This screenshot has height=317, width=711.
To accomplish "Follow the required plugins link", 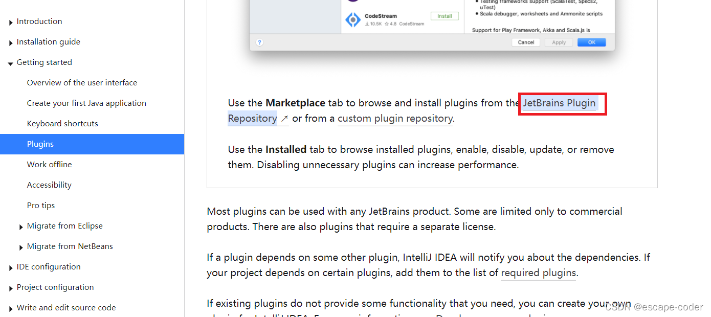I will [538, 273].
